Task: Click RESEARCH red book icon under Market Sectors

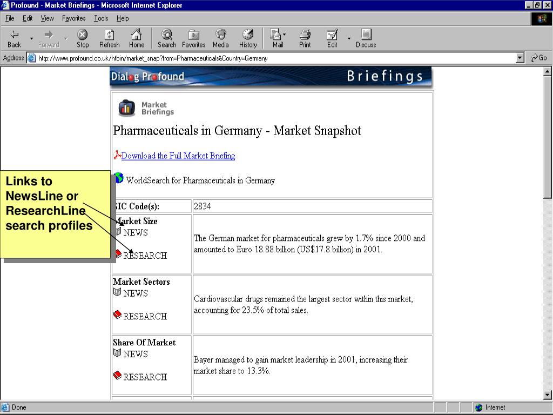Action: tap(117, 314)
